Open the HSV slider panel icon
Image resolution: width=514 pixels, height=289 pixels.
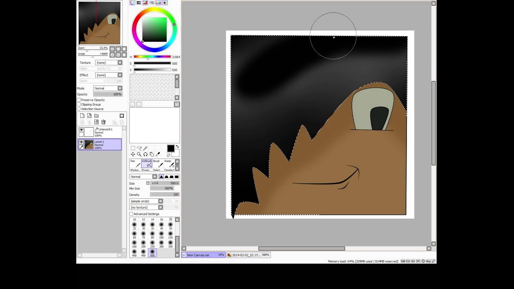point(145,3)
